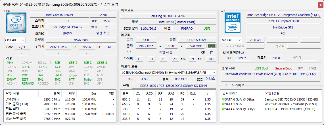Click the memory clock 798.2 MHz field
Image resolution: width=324 pixels, height=125 pixels.
click(x=146, y=46)
